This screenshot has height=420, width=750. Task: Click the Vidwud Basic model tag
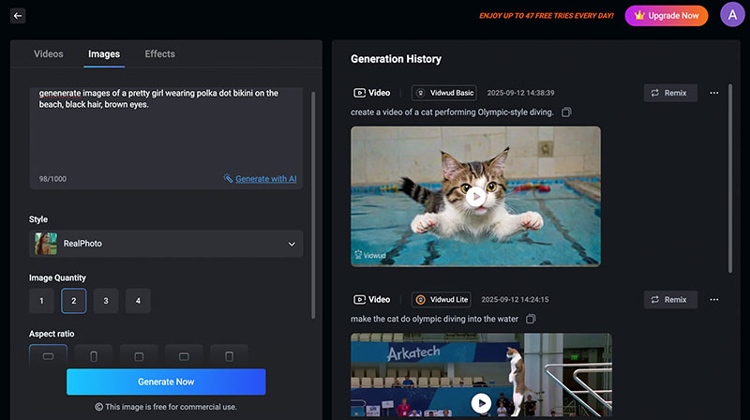[x=443, y=93]
